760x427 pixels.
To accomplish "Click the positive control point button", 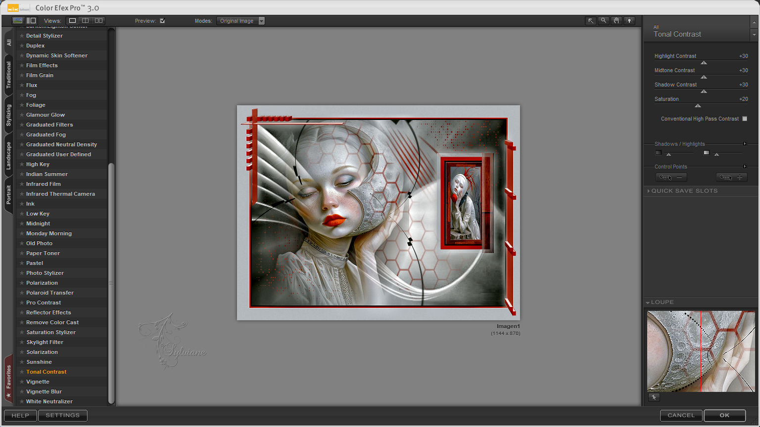I will tap(731, 177).
